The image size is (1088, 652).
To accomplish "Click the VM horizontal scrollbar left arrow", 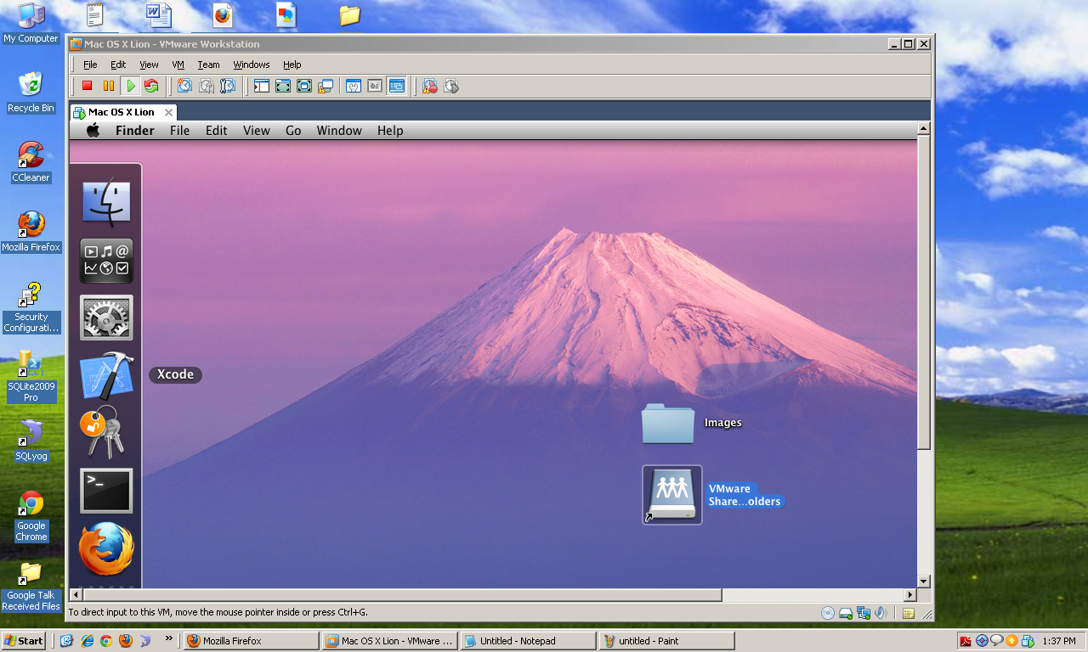I will click(x=76, y=595).
